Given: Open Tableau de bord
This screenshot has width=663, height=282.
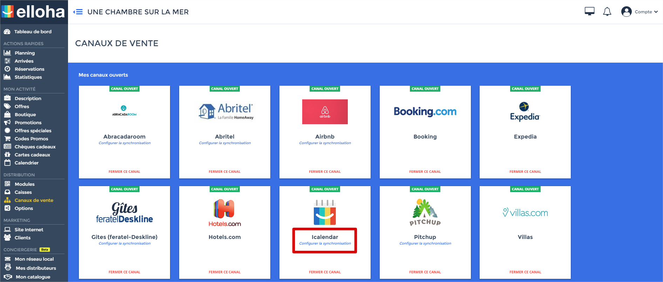Looking at the screenshot, I should (33, 31).
